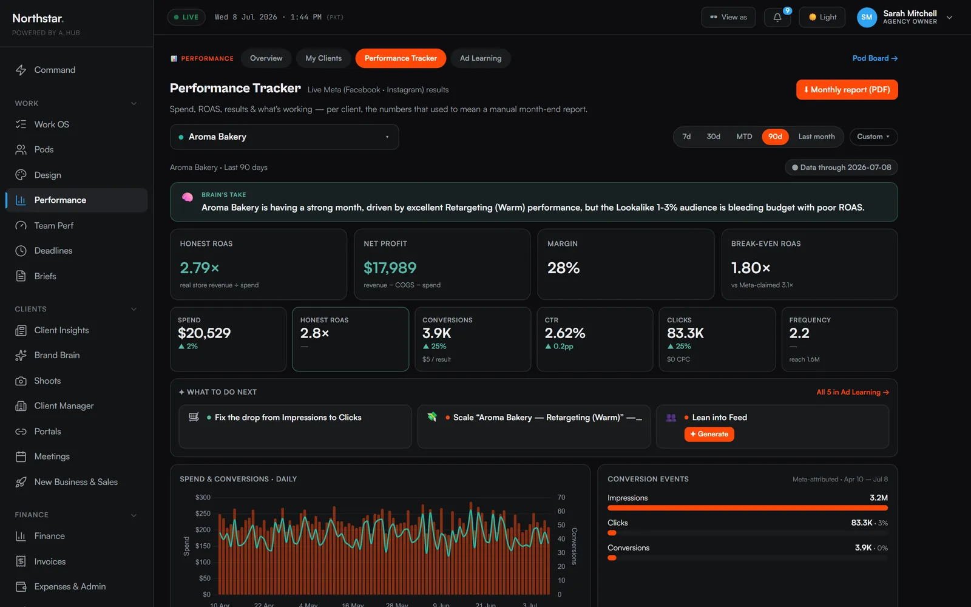Screen dimensions: 971x607
Task: Click the Data through 2026-07-08 badge
Action: click(x=841, y=168)
